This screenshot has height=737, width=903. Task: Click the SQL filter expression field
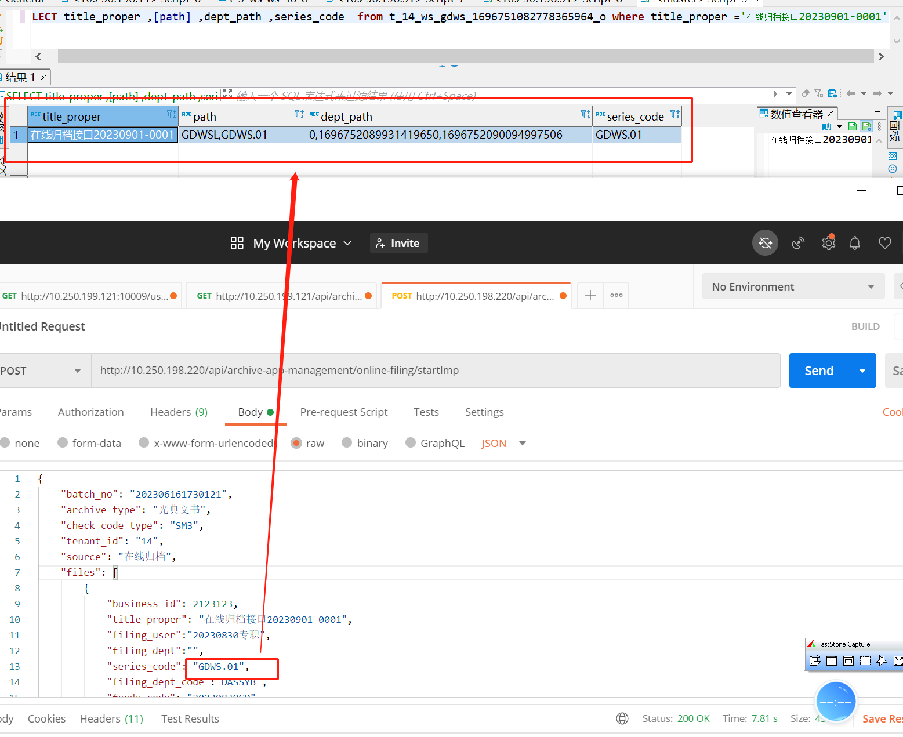[x=502, y=95]
